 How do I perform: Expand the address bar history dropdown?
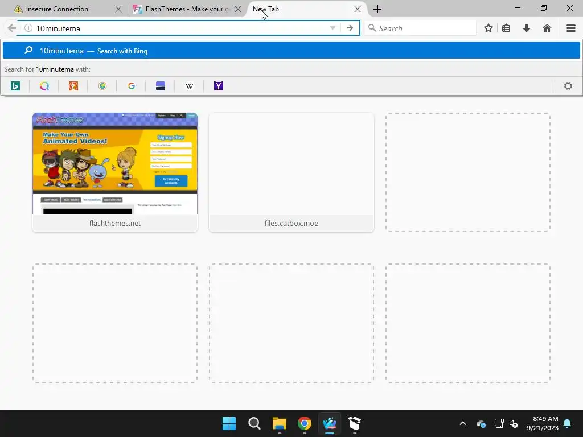(x=332, y=28)
